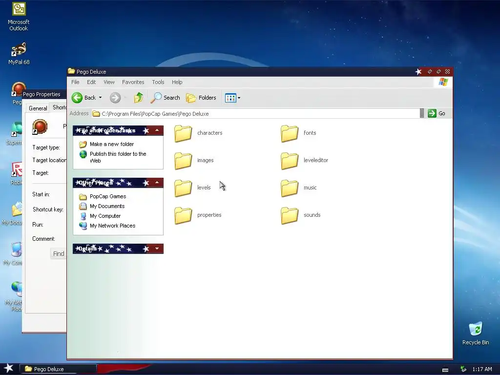The width and height of the screenshot is (500, 375).
Task: Click the address bar path field
Action: click(x=255, y=113)
